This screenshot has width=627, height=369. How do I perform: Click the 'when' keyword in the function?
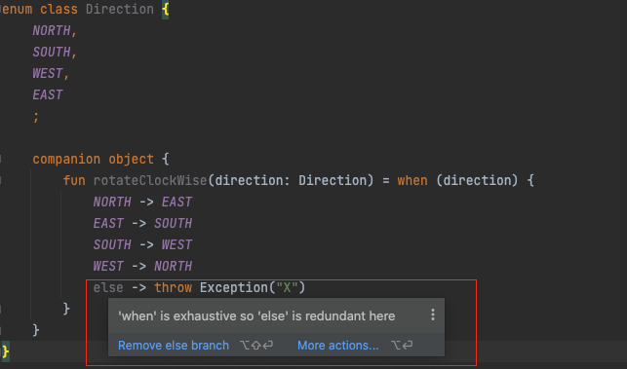pos(412,180)
